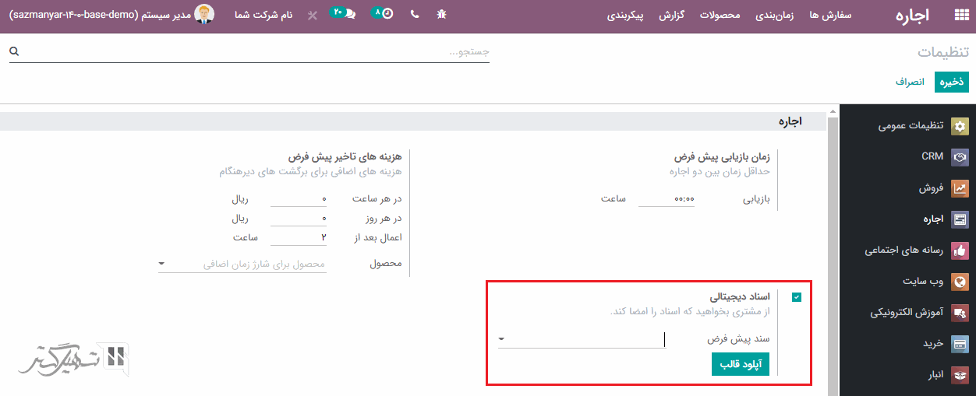
Task: Click the زمان بازیابی پیش فرض heading
Action: pyautogui.click(x=722, y=156)
